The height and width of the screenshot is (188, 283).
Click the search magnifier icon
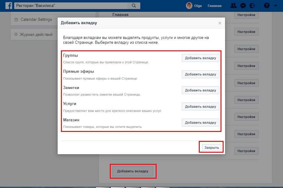(134, 6)
